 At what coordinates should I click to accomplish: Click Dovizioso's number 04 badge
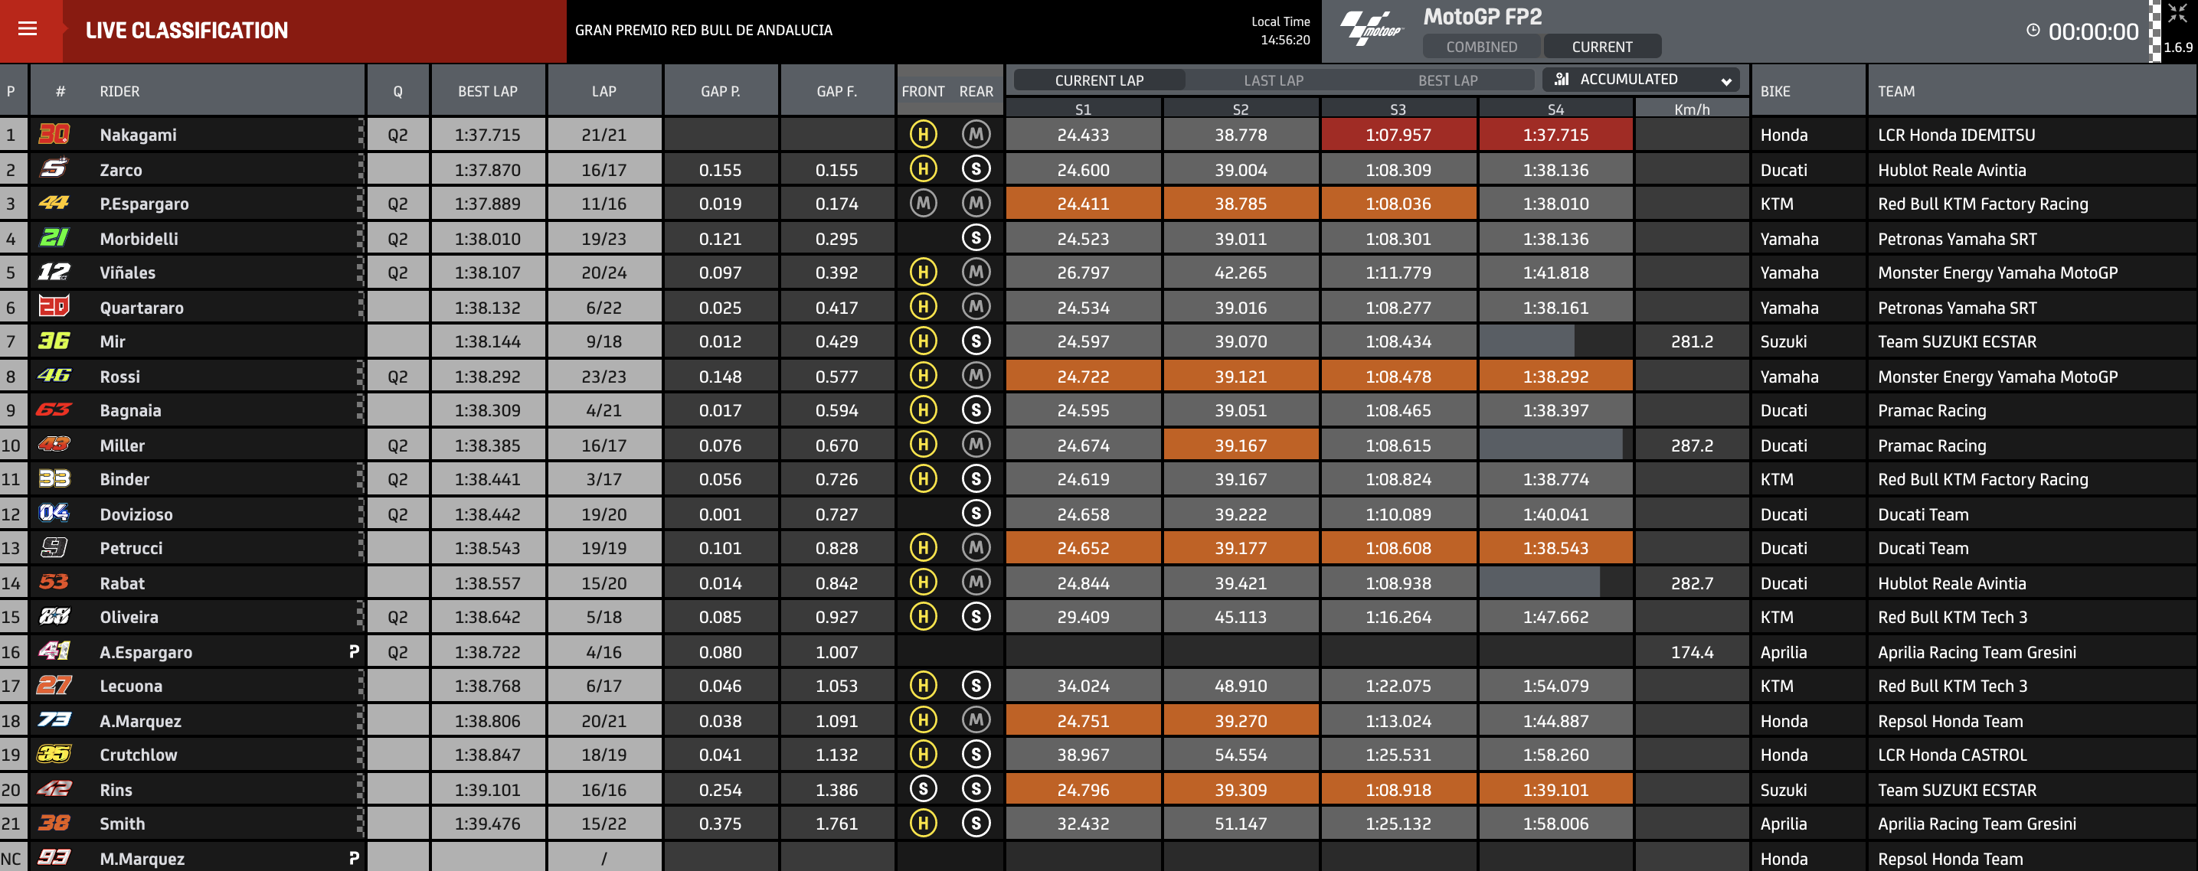tap(54, 513)
